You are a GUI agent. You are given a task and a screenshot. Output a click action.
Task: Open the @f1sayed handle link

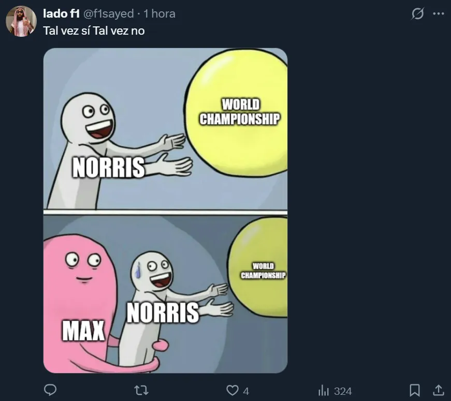108,13
